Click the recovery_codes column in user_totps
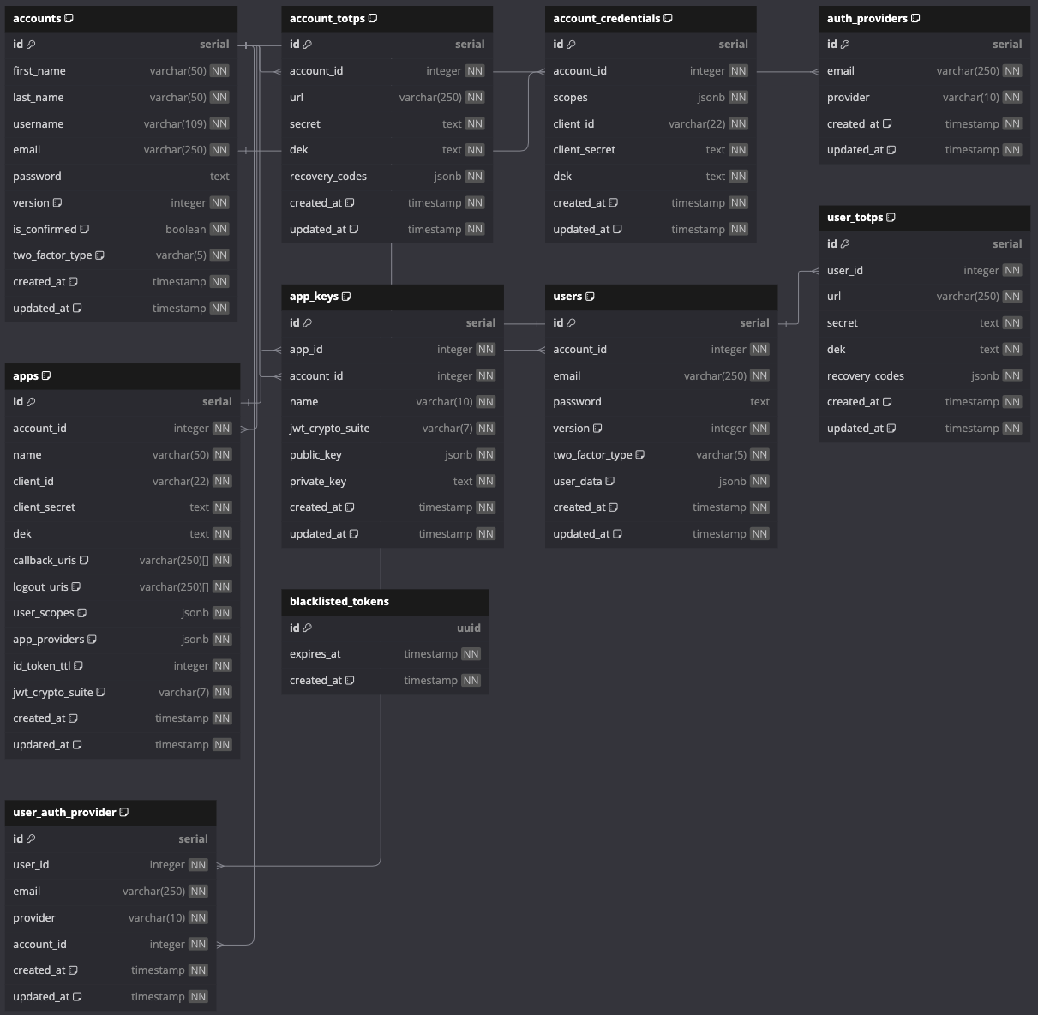 [924, 376]
